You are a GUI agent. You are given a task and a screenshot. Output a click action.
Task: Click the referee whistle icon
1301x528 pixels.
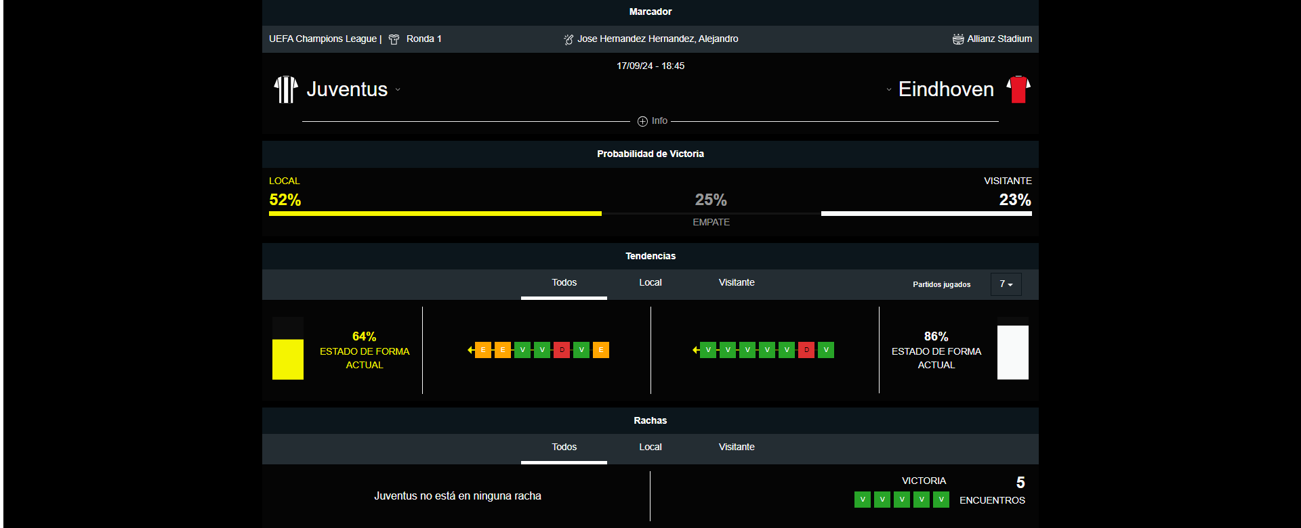pos(569,39)
